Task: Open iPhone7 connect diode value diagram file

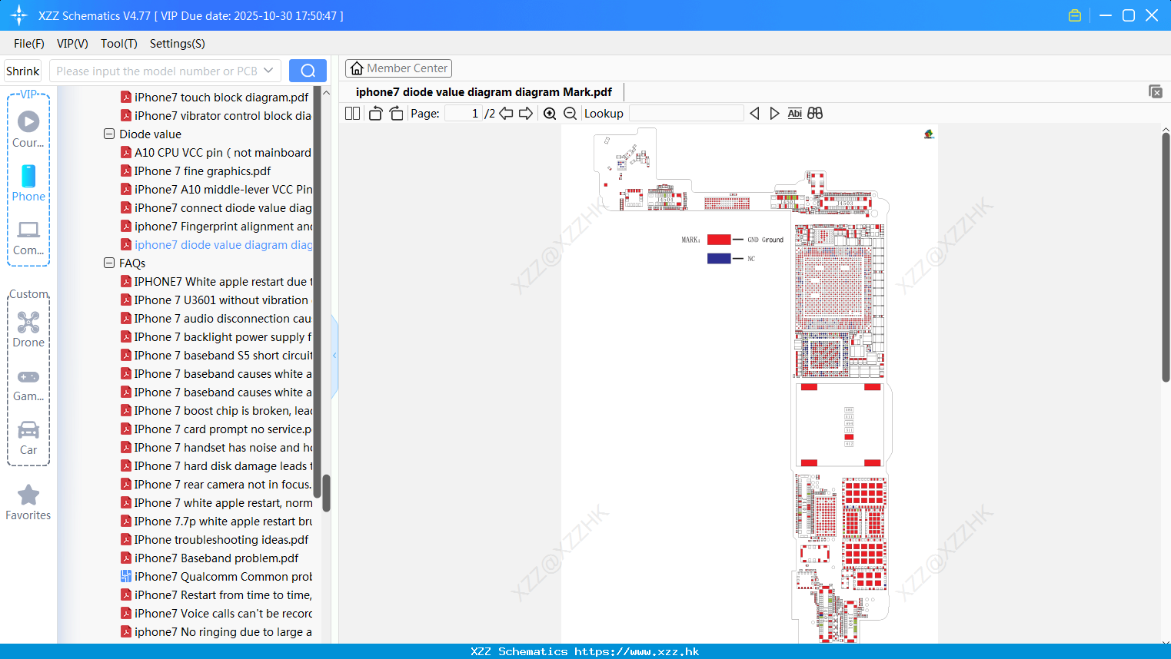Action: tap(215, 207)
